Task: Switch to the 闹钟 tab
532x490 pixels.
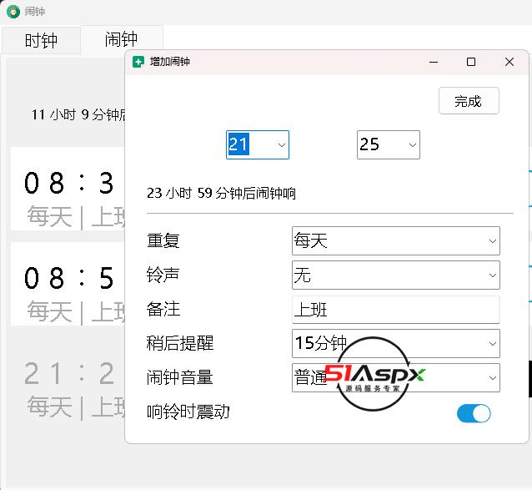Action: (122, 39)
